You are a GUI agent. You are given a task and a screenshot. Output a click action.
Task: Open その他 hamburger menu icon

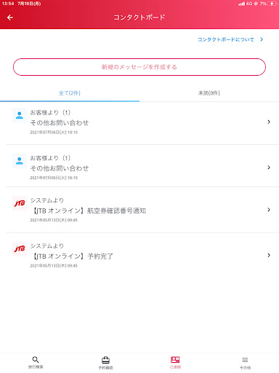click(245, 360)
